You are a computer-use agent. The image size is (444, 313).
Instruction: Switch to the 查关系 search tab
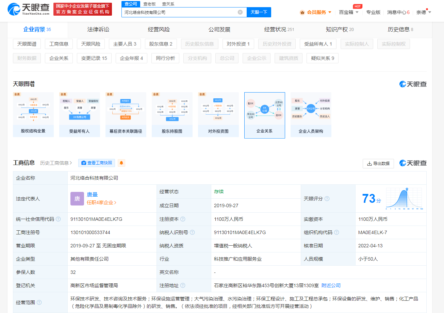click(168, 4)
